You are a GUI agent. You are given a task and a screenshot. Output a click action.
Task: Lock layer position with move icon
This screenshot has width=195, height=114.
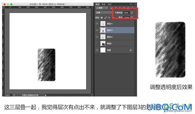[109, 18]
